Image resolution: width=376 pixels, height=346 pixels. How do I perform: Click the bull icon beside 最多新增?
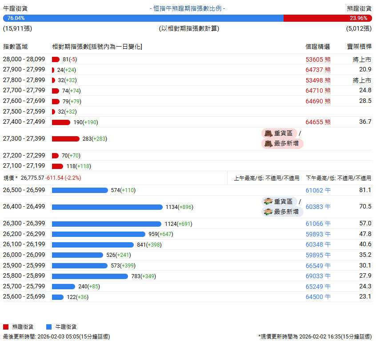(268, 212)
